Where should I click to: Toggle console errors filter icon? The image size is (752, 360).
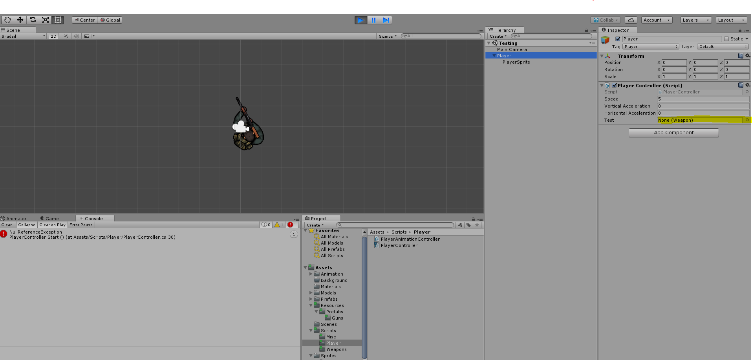click(292, 225)
